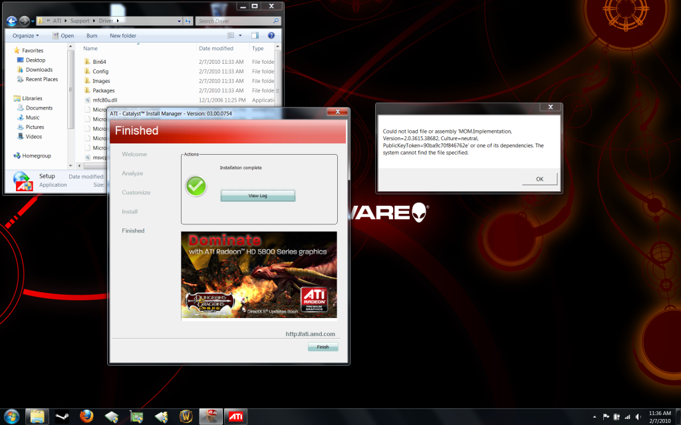The image size is (681, 425).
Task: Create a New folder
Action: pos(123,36)
